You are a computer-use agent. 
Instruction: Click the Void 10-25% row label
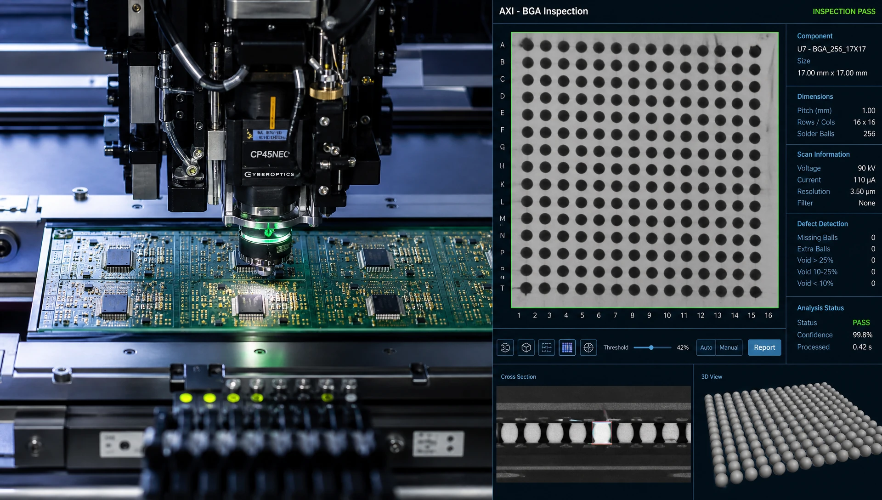(x=817, y=272)
